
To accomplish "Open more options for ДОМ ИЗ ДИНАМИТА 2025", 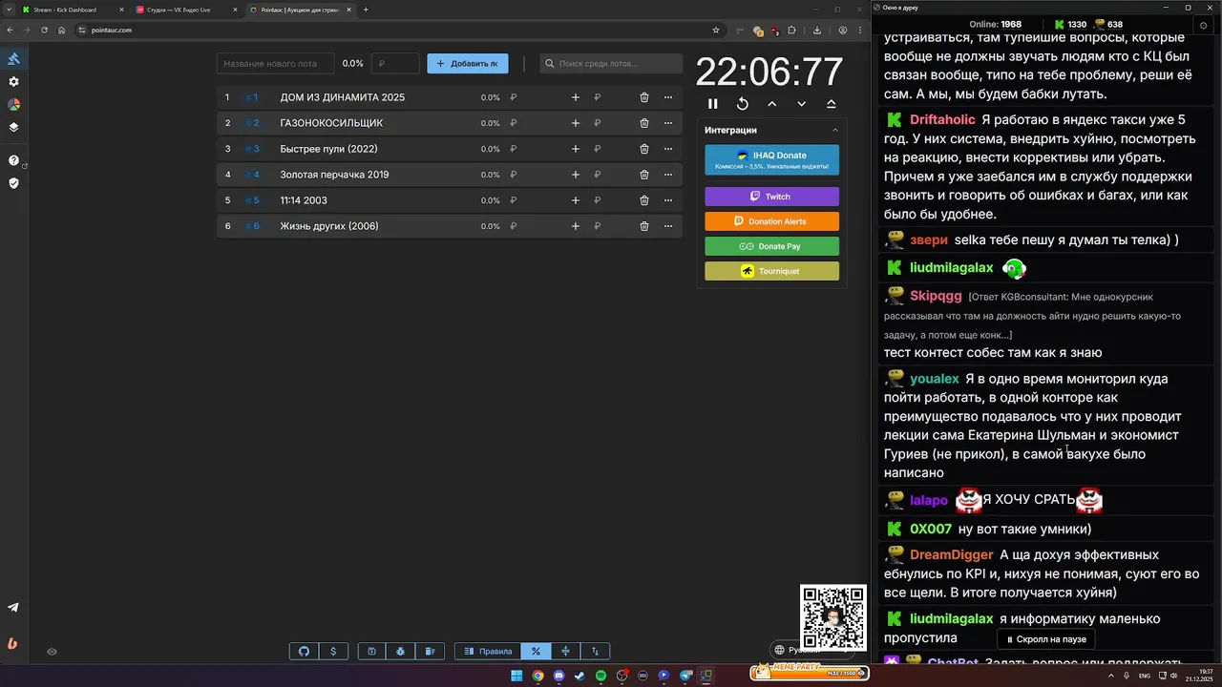I will pyautogui.click(x=668, y=97).
